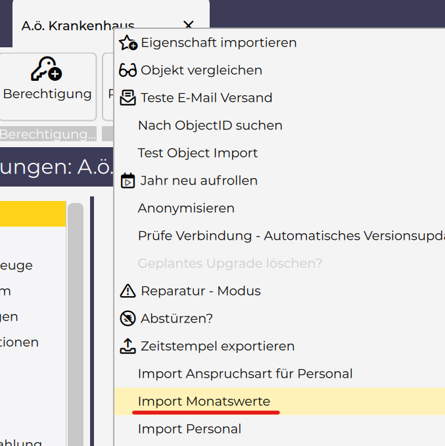Click the upload icon for Zeitstempel exportieren
Viewport: 445px width, 446px height.
click(x=128, y=346)
